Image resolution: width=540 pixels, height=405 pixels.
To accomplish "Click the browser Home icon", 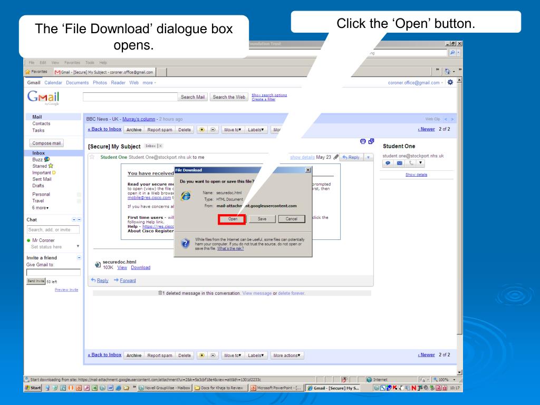I will click(x=447, y=71).
